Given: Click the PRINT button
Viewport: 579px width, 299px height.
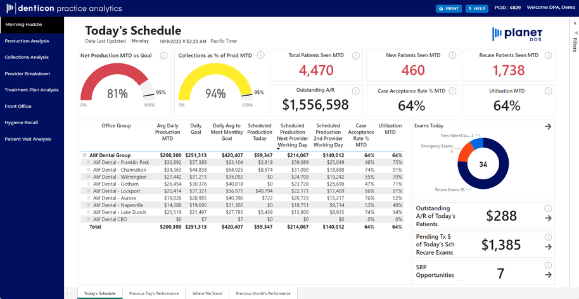Looking at the screenshot, I should point(449,8).
